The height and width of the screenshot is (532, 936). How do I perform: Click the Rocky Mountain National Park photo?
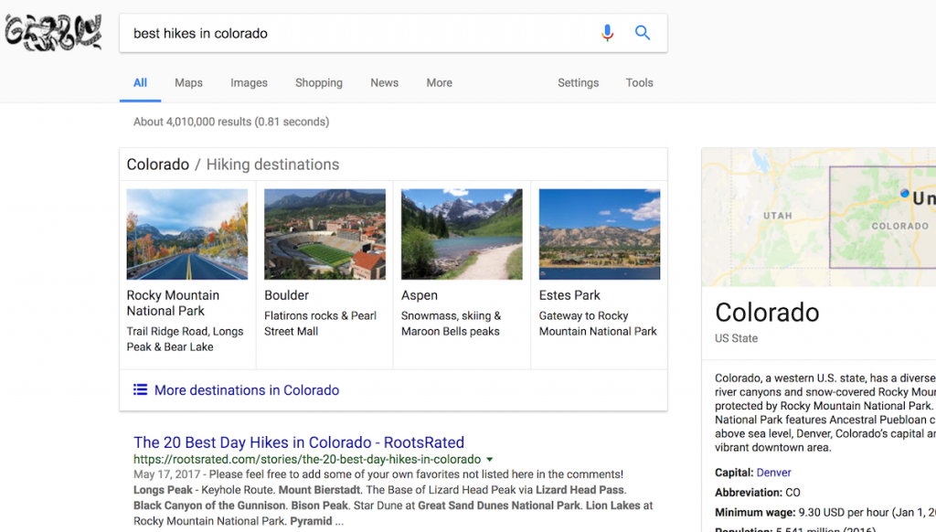[x=186, y=234]
